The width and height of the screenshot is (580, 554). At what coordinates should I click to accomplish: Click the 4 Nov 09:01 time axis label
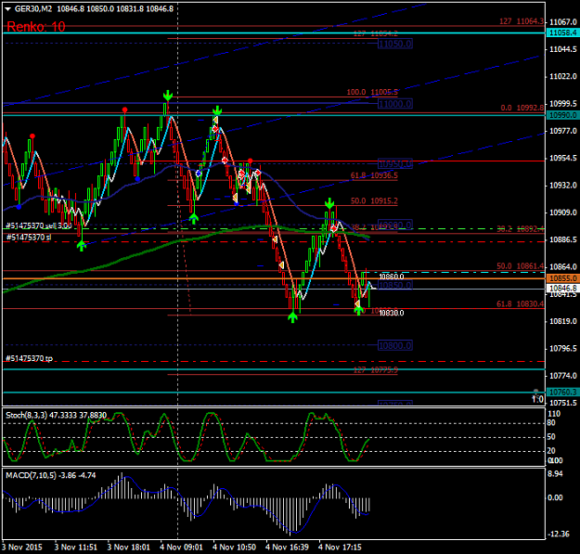pyautogui.click(x=182, y=547)
